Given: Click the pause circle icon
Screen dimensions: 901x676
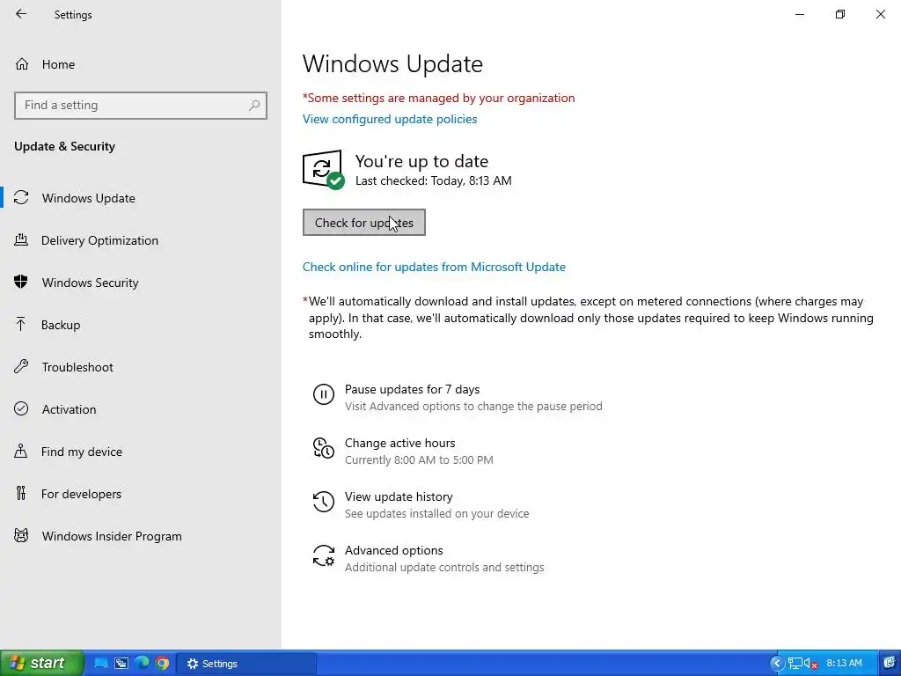Looking at the screenshot, I should tap(324, 395).
